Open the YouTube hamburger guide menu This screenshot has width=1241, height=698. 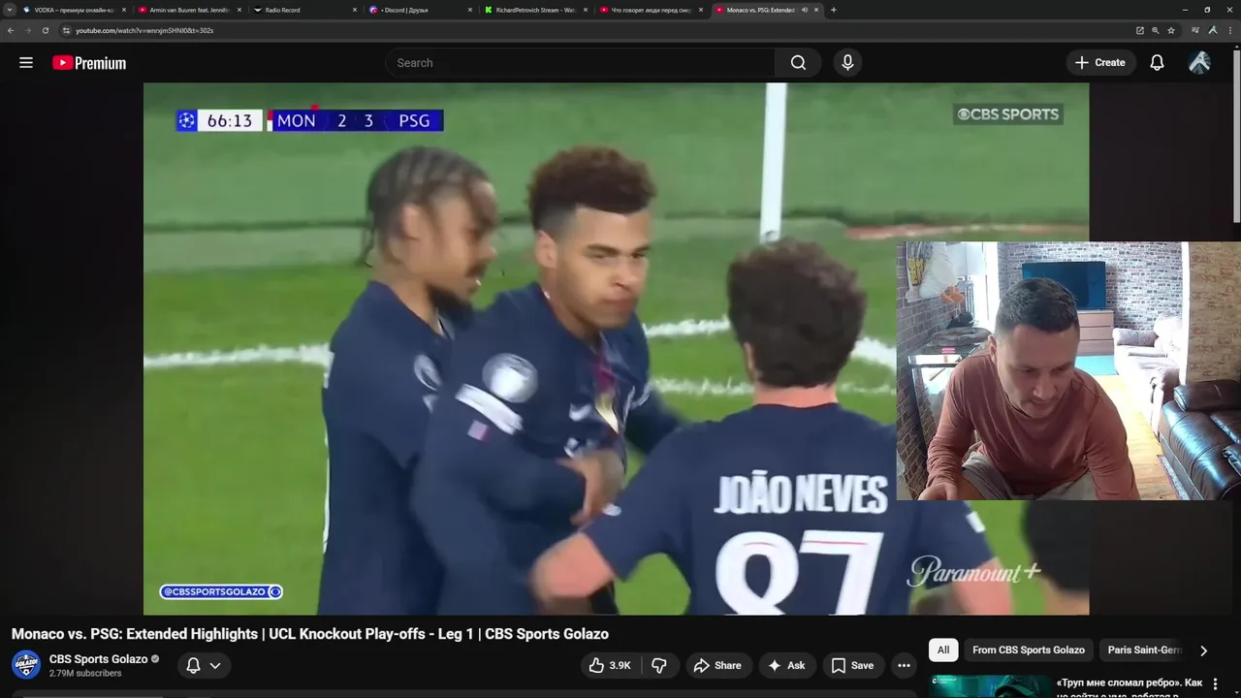coord(26,63)
